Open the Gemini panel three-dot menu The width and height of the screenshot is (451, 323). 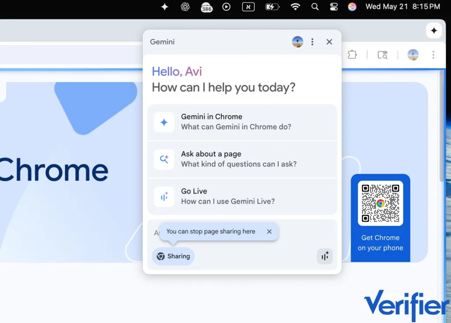pos(312,42)
